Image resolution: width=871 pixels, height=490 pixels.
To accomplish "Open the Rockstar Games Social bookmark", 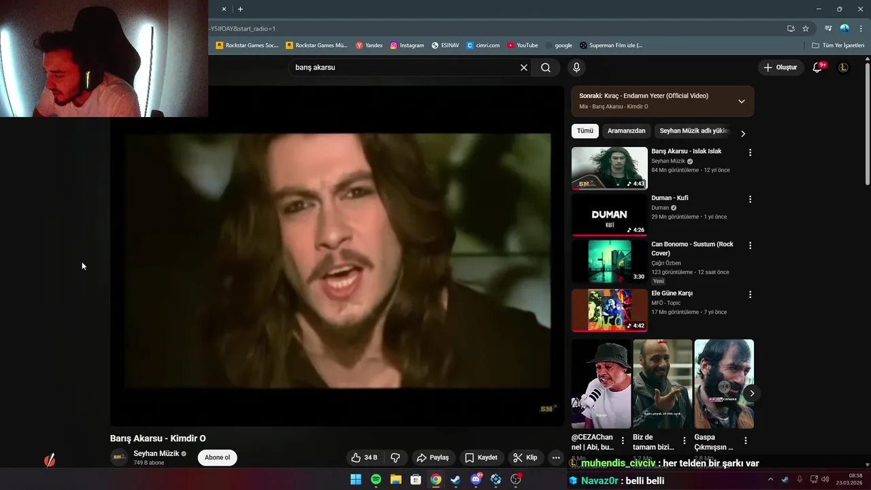I will (x=247, y=46).
